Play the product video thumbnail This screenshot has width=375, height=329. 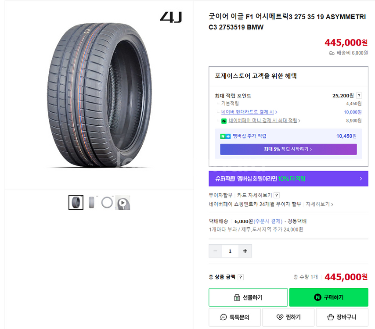(123, 203)
